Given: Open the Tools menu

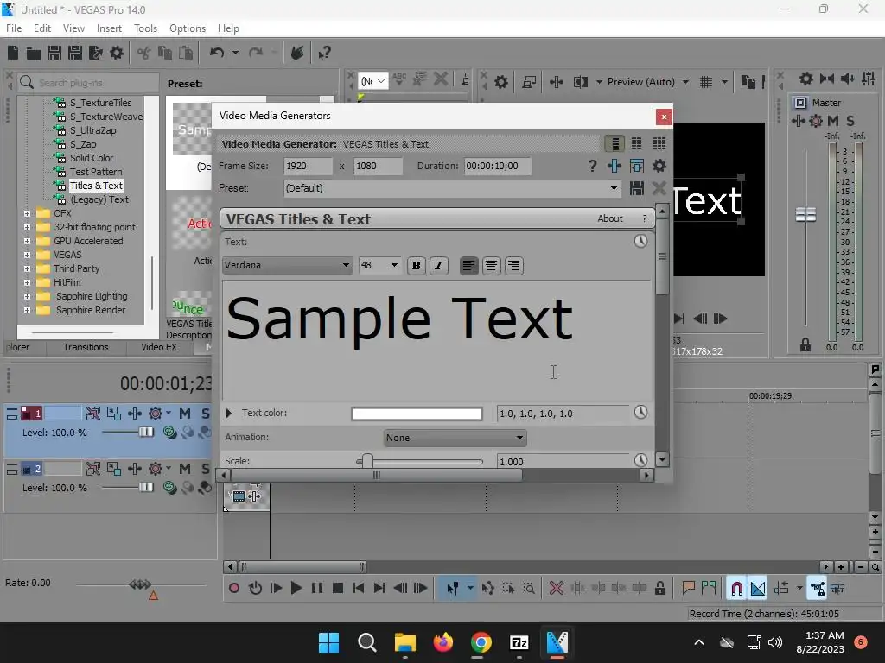Looking at the screenshot, I should (145, 28).
